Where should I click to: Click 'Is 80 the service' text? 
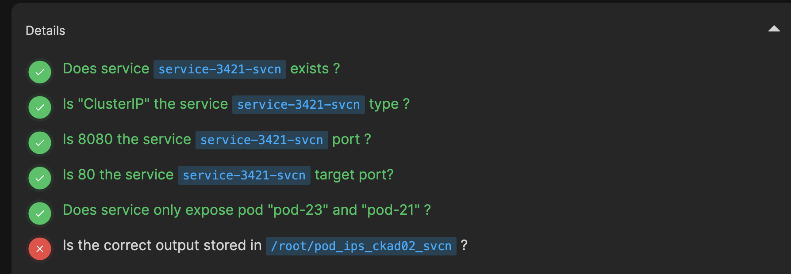[x=118, y=175]
